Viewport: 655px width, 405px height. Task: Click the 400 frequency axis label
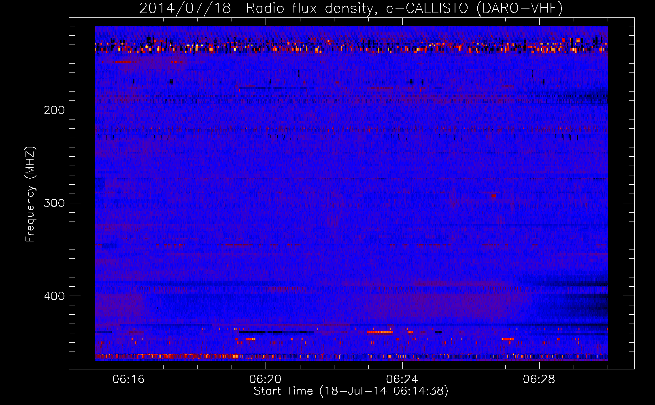coord(54,296)
